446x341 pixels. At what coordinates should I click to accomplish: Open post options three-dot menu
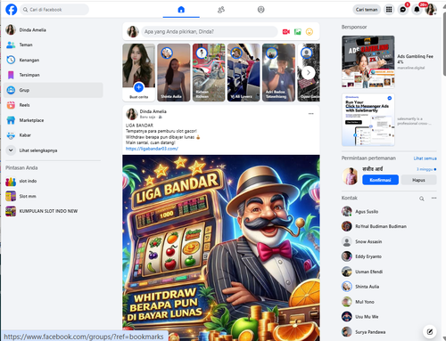pyautogui.click(x=310, y=114)
